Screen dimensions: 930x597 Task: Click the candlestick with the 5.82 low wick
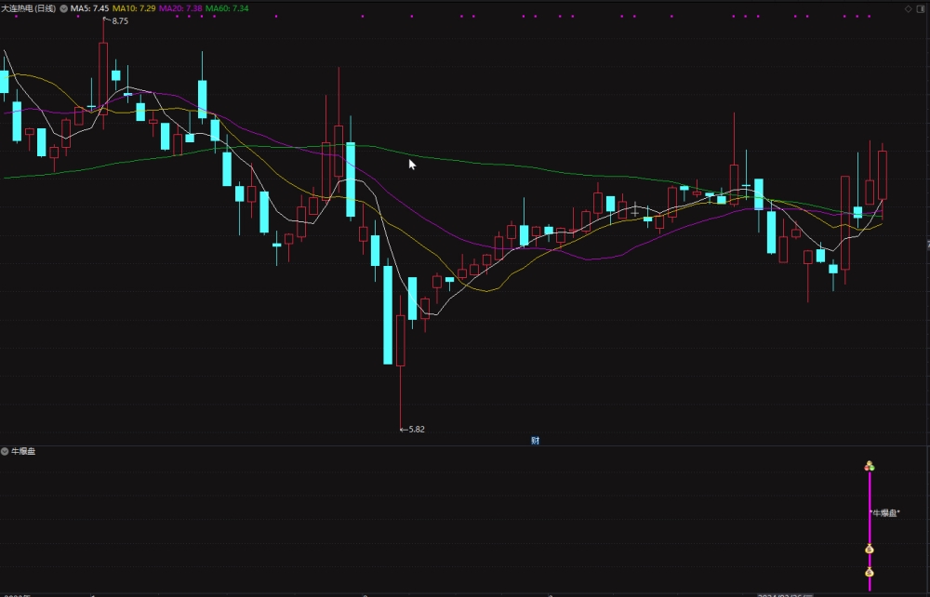(x=400, y=340)
